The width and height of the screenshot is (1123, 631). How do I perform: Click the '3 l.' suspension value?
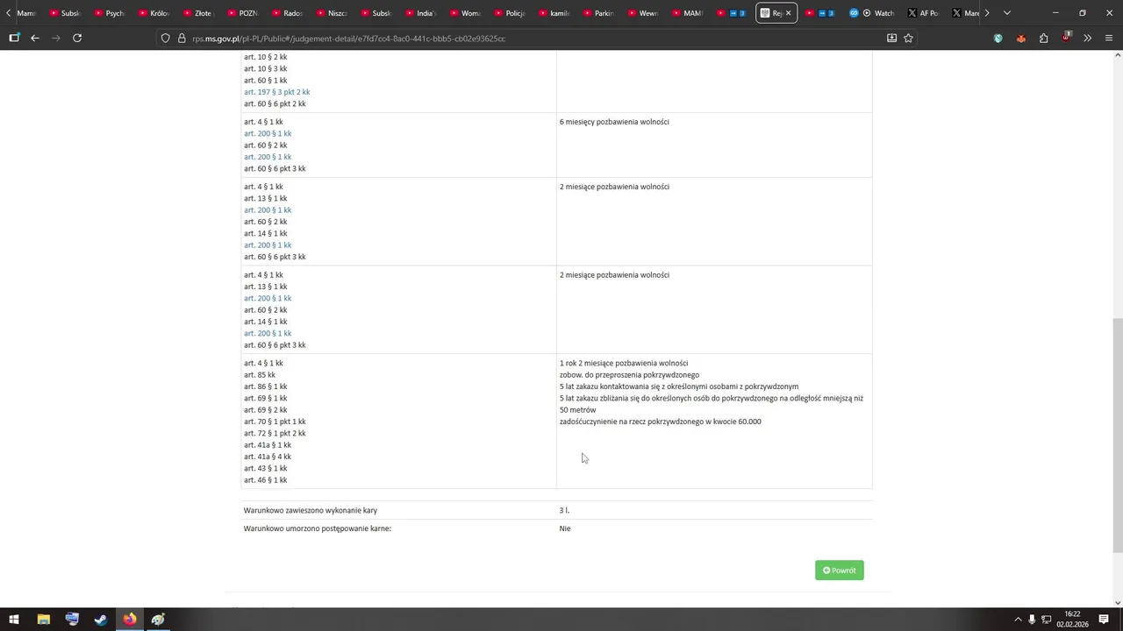(x=564, y=510)
